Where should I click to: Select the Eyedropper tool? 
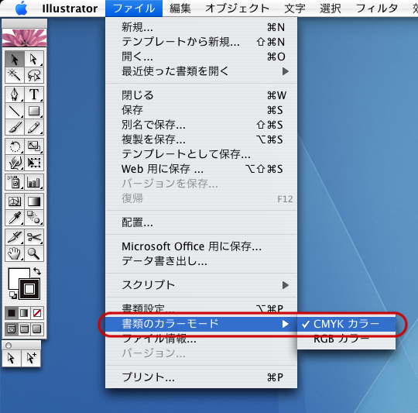(15, 218)
